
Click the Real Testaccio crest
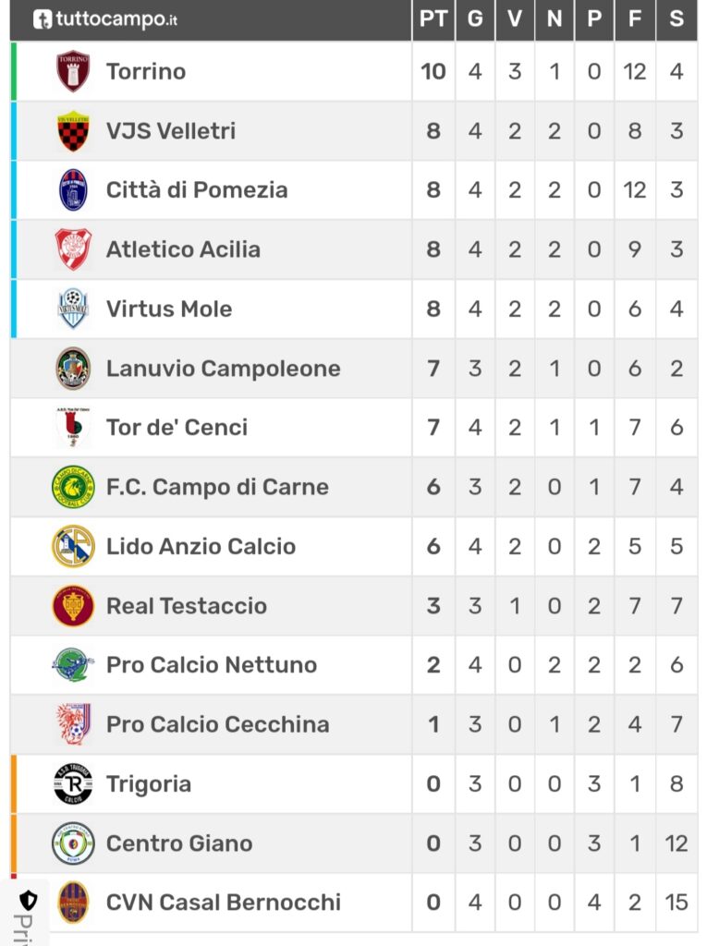click(x=73, y=606)
